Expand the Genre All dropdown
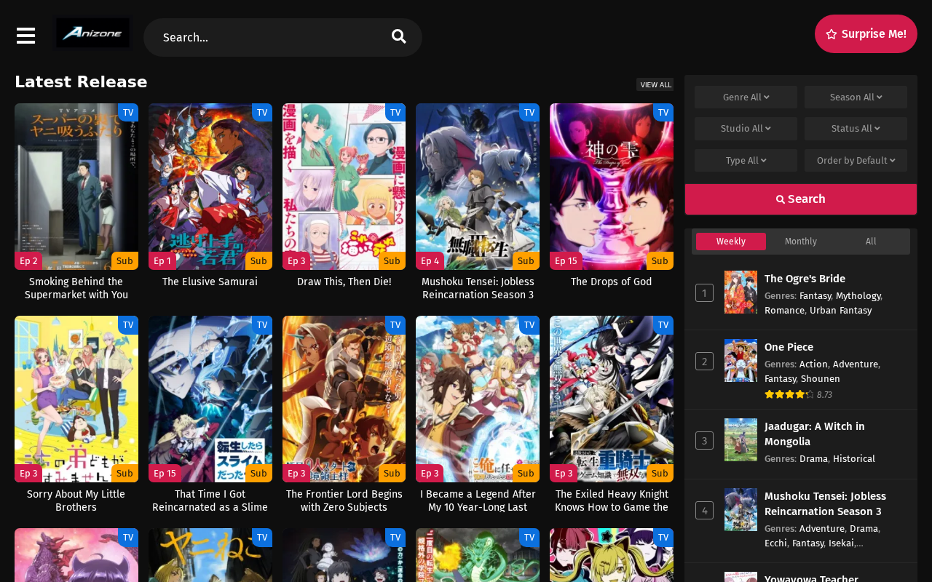The width and height of the screenshot is (932, 582). (x=746, y=97)
